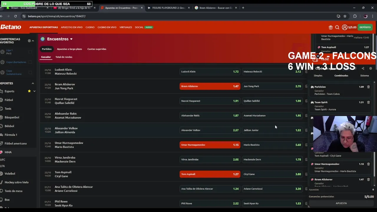This screenshot has height=212, width=377.
Task: Switch to Apuestas a largo plazo tab
Action: [x=69, y=49]
